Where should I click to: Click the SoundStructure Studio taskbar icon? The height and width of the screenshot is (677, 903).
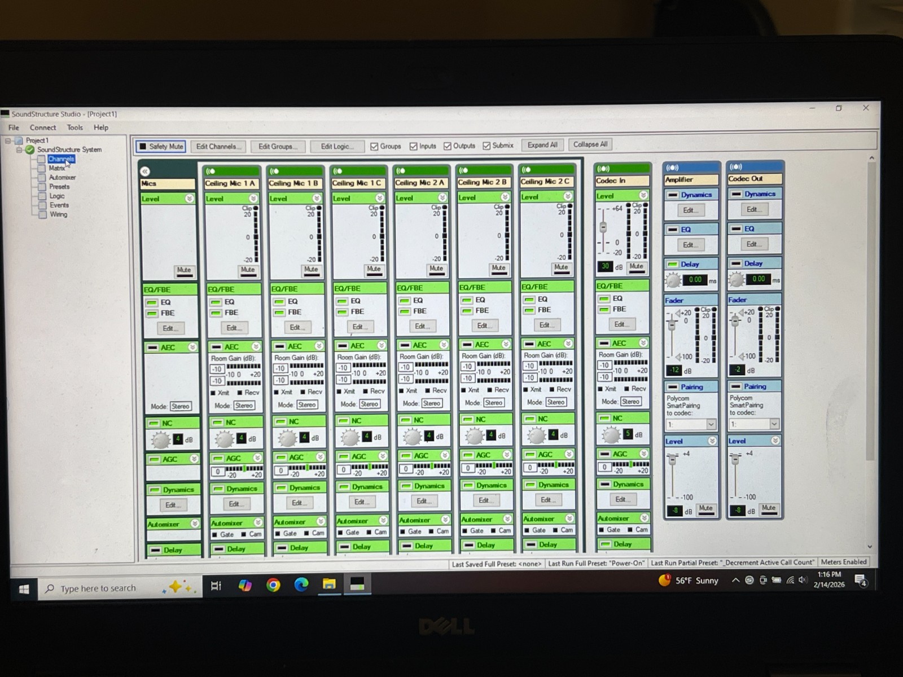click(357, 584)
